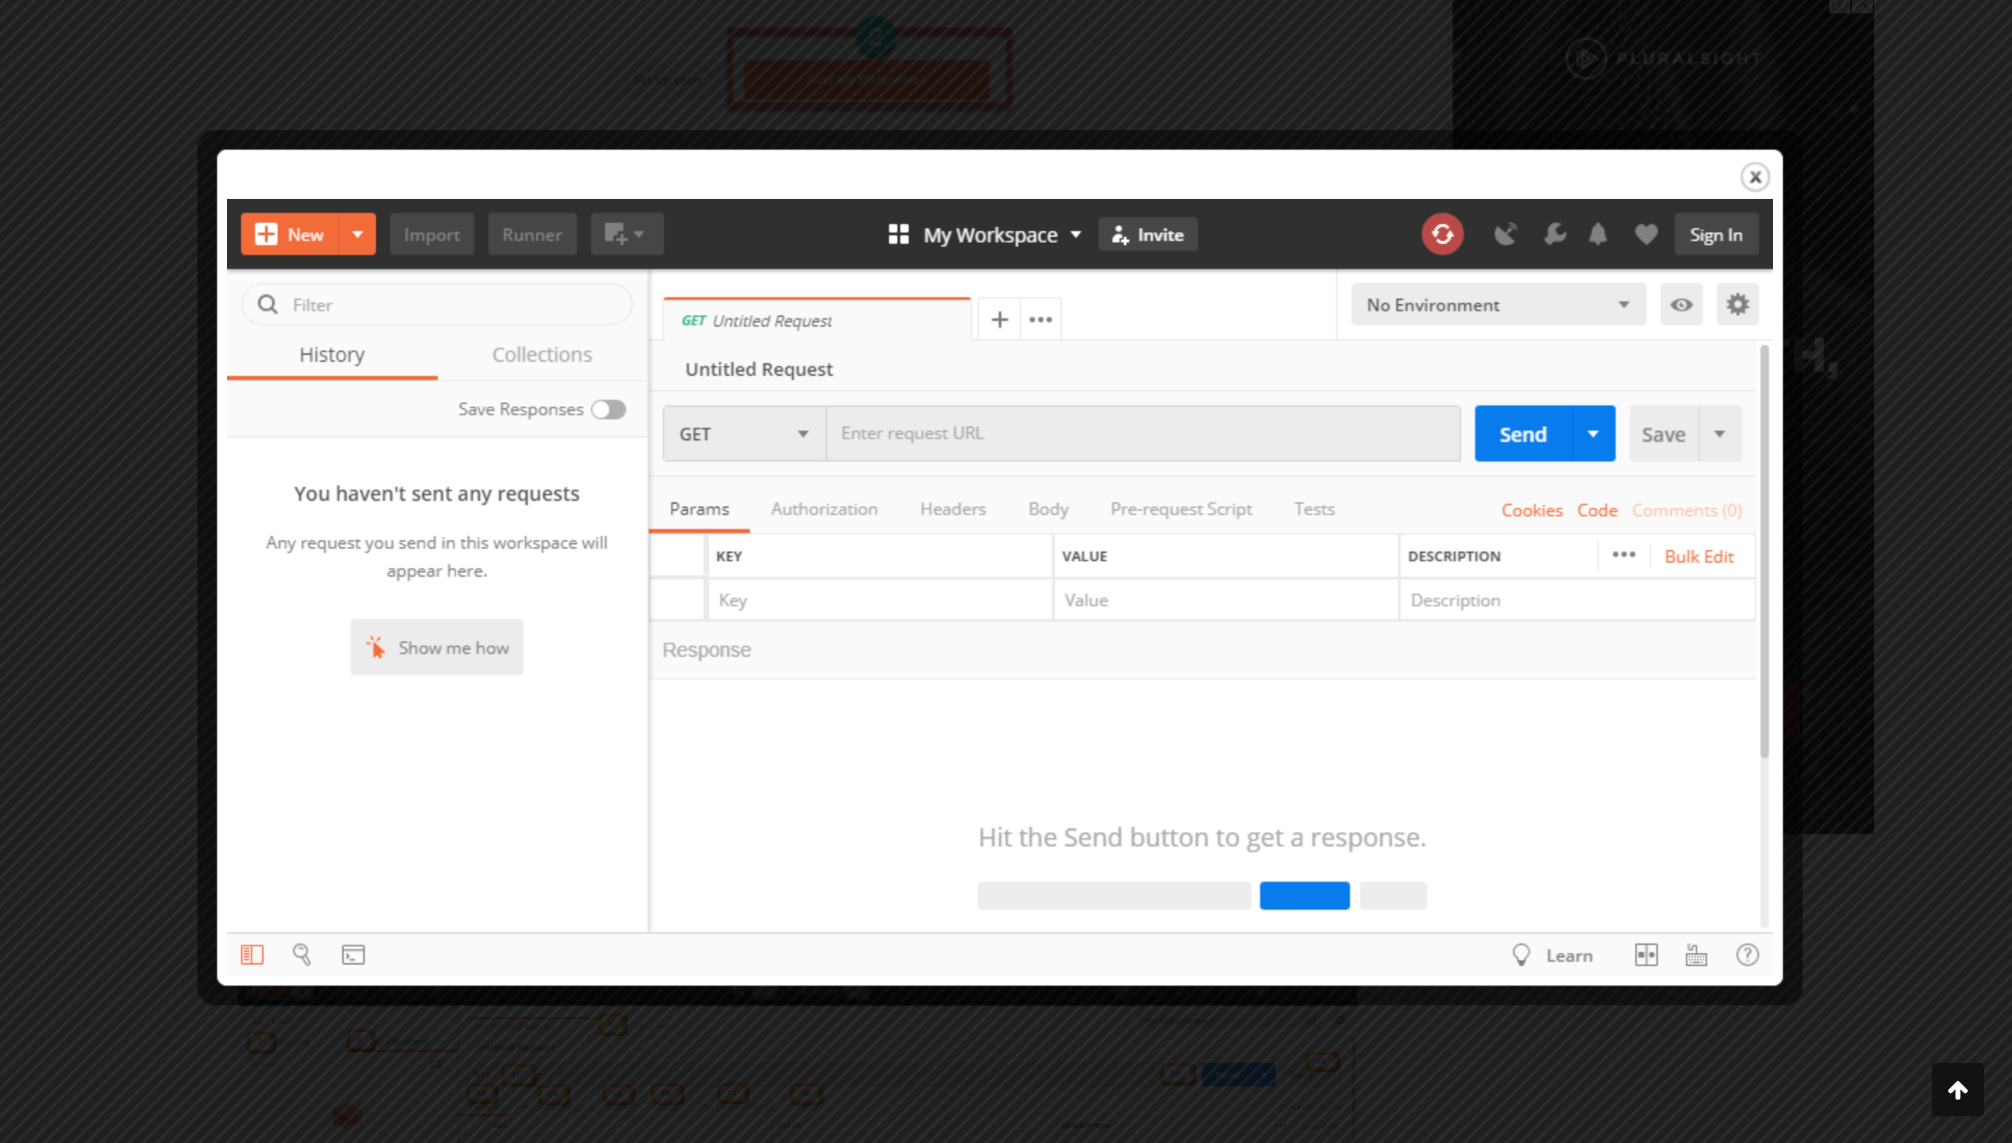Select the search icon in the footer

pyautogui.click(x=302, y=955)
